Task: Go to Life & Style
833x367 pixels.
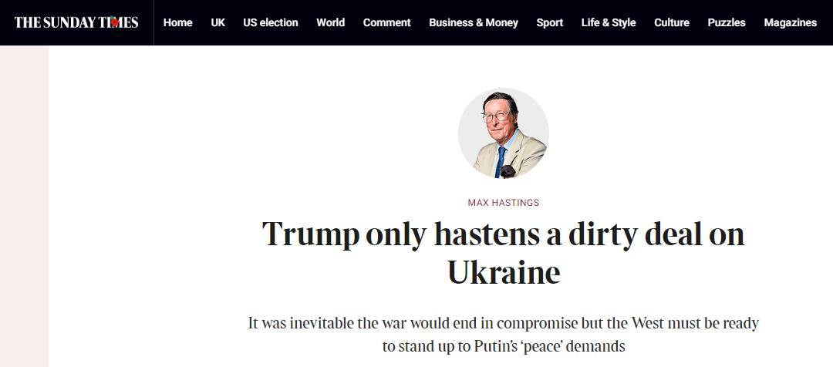Action: point(609,22)
